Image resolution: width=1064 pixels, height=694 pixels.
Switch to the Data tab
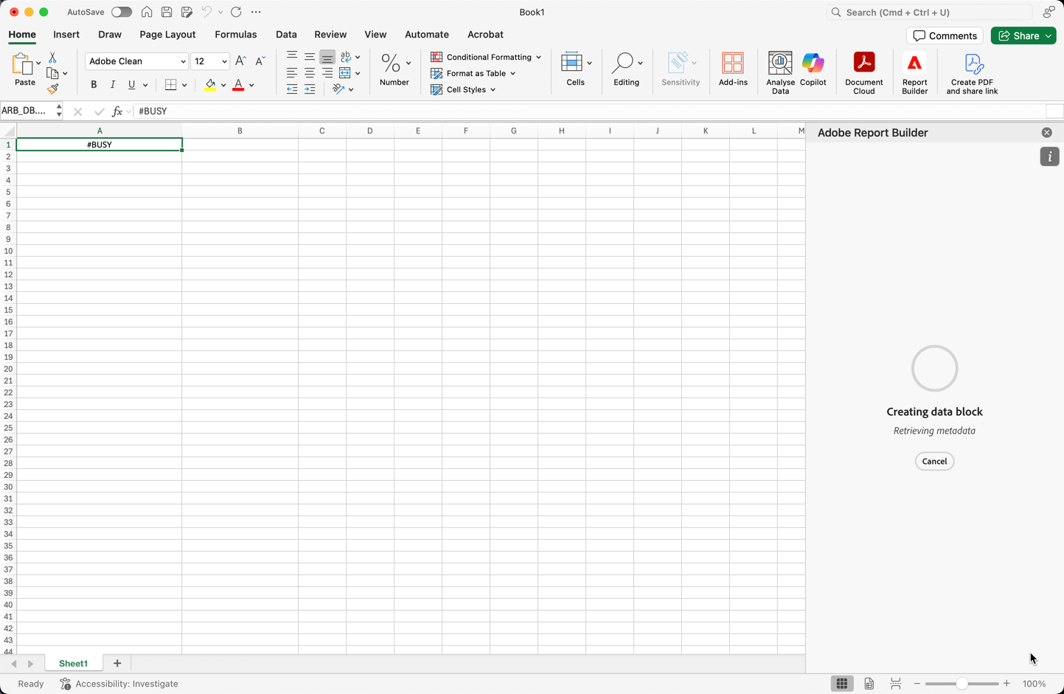click(x=286, y=35)
